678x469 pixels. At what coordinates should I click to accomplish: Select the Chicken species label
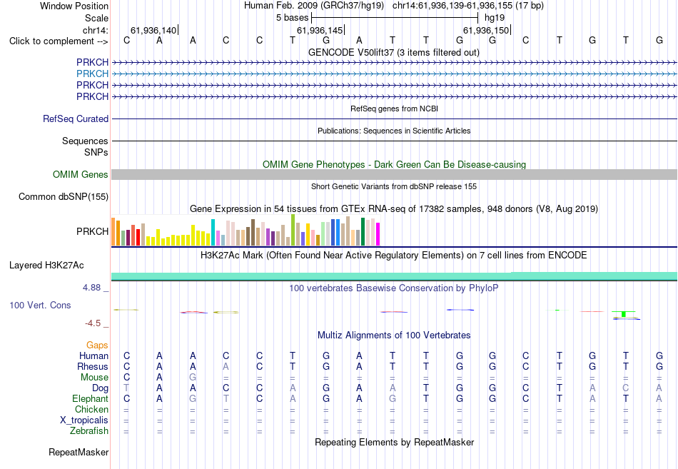pos(91,410)
